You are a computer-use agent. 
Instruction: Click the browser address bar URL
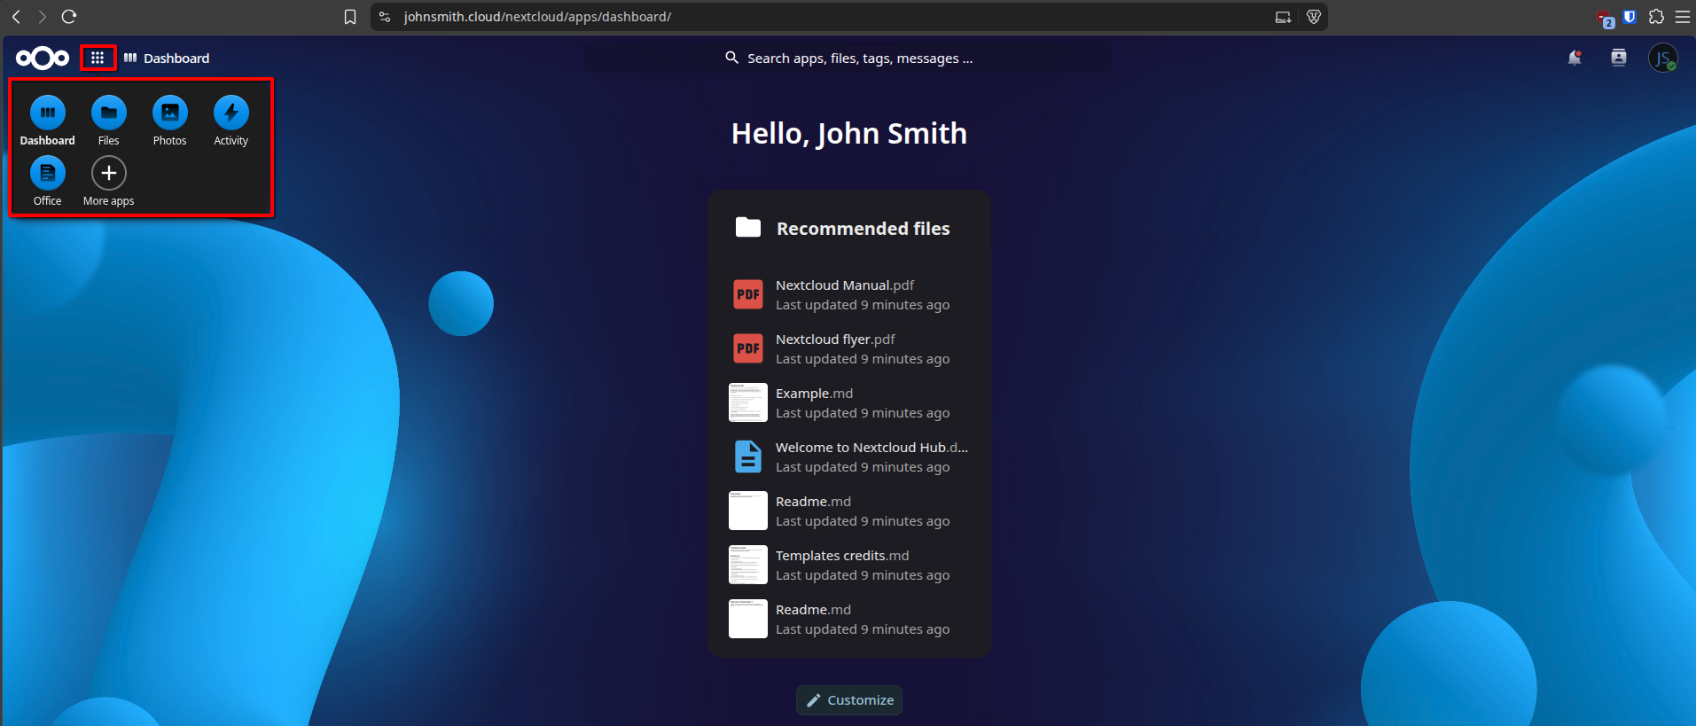pos(537,17)
